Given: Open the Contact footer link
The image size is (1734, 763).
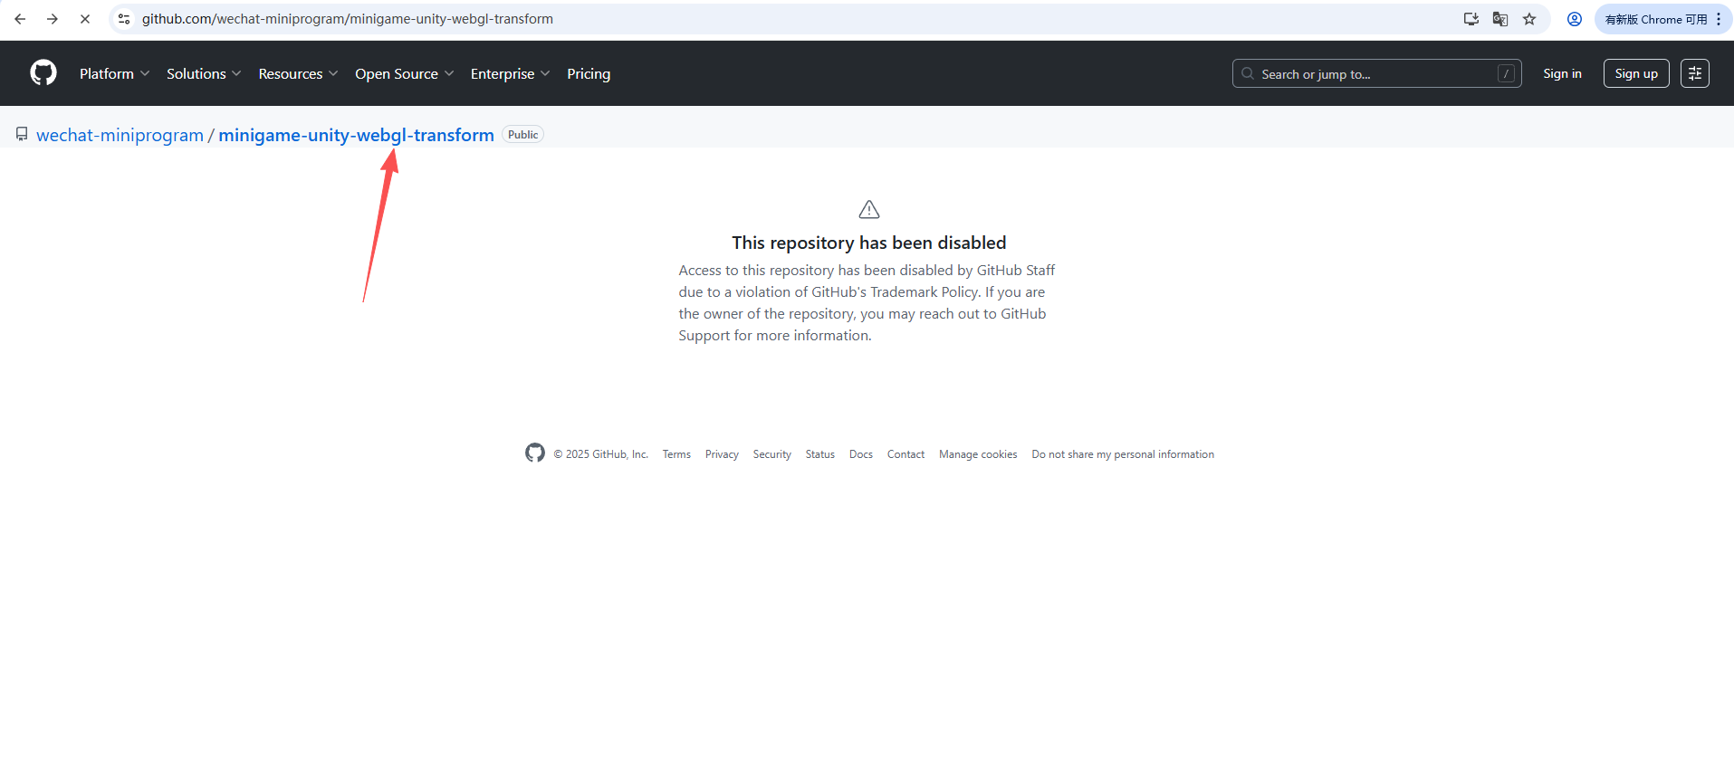Looking at the screenshot, I should coord(905,454).
